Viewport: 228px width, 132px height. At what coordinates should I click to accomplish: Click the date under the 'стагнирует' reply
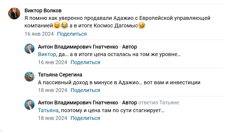tap(52, 118)
